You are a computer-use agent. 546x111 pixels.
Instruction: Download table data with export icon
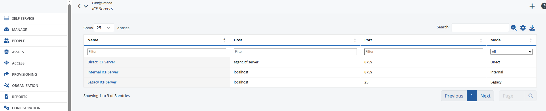pyautogui.click(x=532, y=28)
